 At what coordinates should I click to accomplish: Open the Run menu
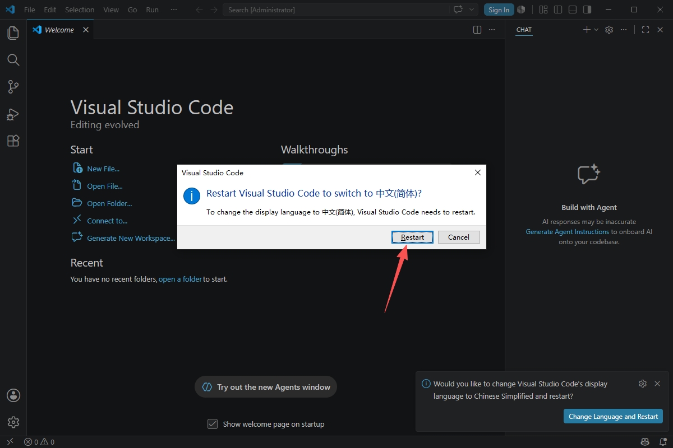(x=152, y=10)
